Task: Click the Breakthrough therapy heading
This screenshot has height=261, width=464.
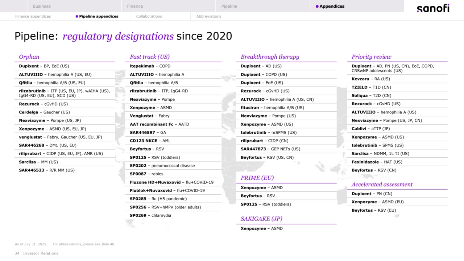Action: [x=270, y=57]
